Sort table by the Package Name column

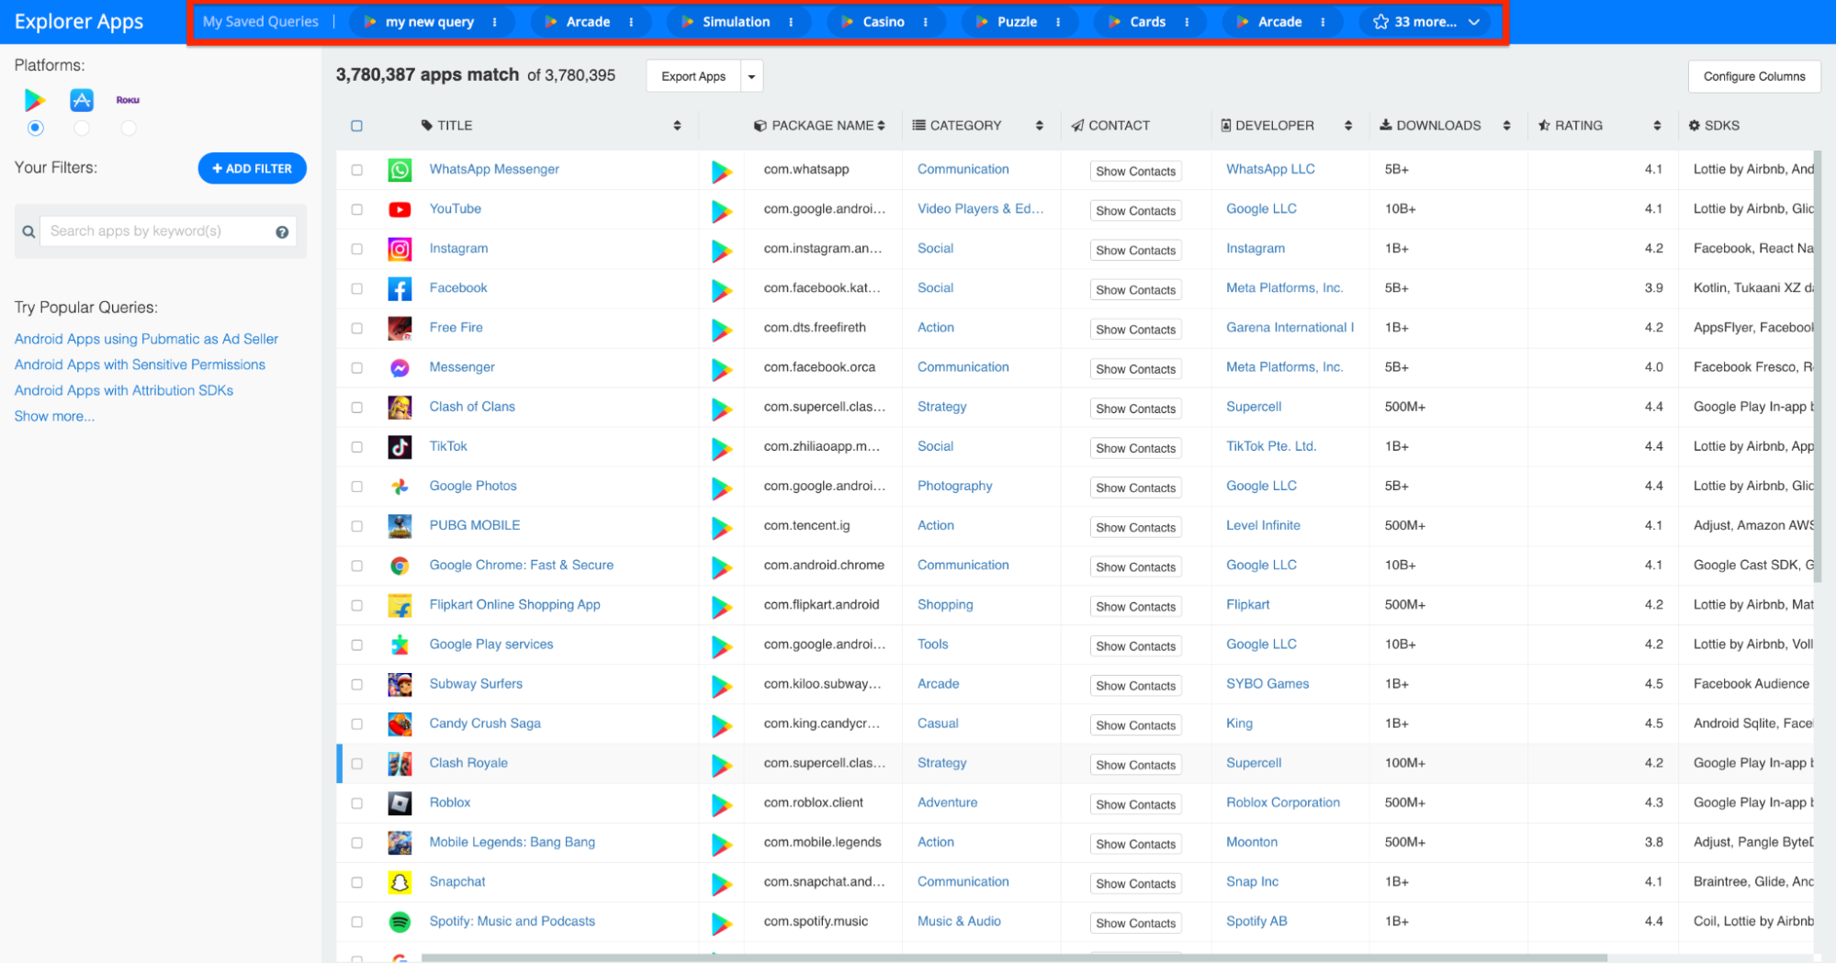pyautogui.click(x=882, y=126)
